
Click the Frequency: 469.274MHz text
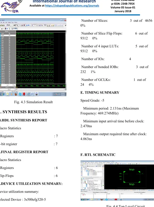[x=99, y=113]
